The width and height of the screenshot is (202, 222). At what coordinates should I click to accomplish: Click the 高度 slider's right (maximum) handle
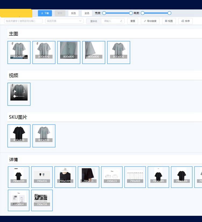pos(169,13)
